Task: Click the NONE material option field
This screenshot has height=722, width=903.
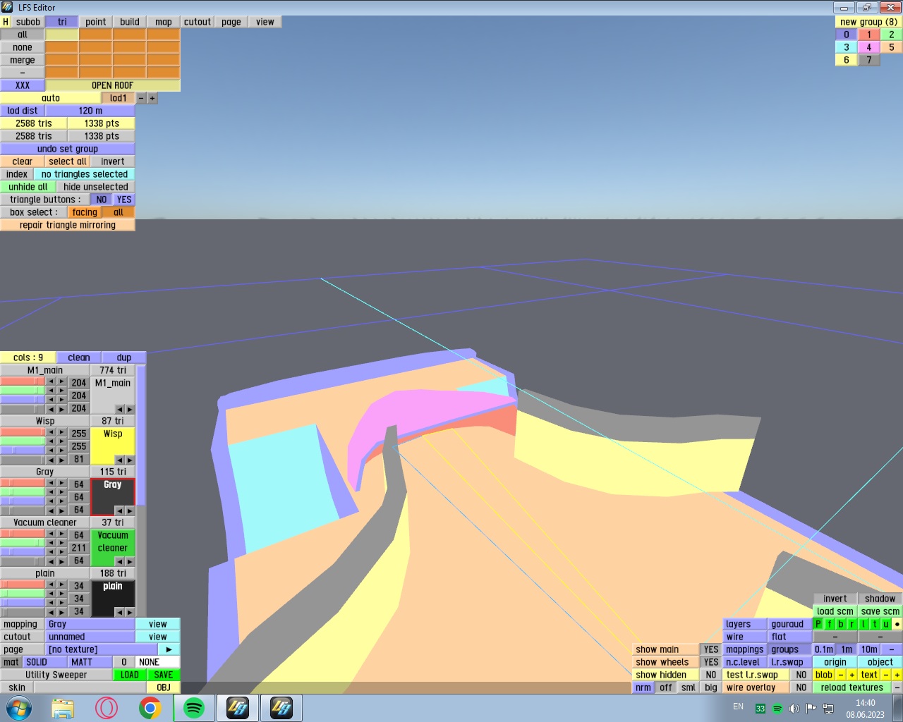Action: (x=158, y=662)
